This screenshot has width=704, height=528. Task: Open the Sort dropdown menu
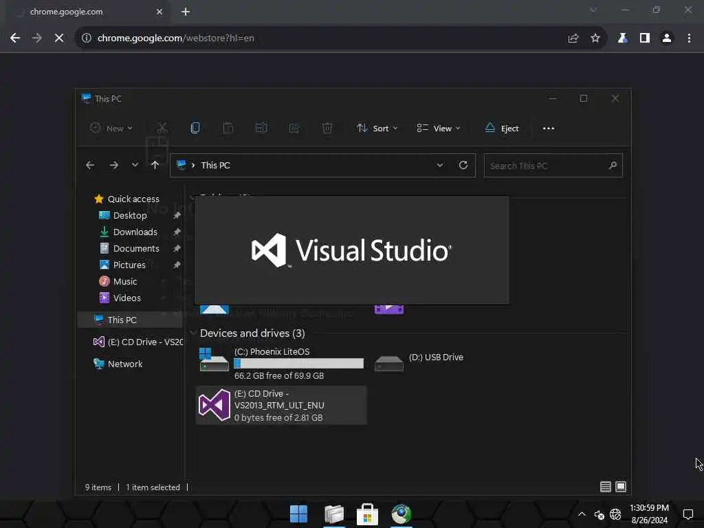coord(377,129)
